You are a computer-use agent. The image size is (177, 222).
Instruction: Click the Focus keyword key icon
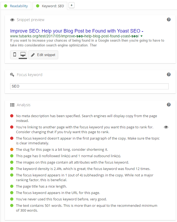(12, 75)
